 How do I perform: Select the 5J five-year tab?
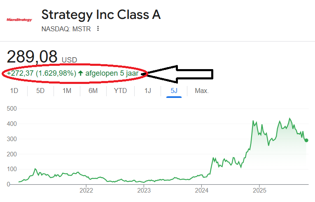click(174, 91)
